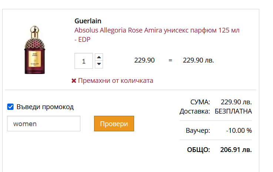Click the promo code field containing 'women'
Screen dimensions: 273x172
click(44, 124)
